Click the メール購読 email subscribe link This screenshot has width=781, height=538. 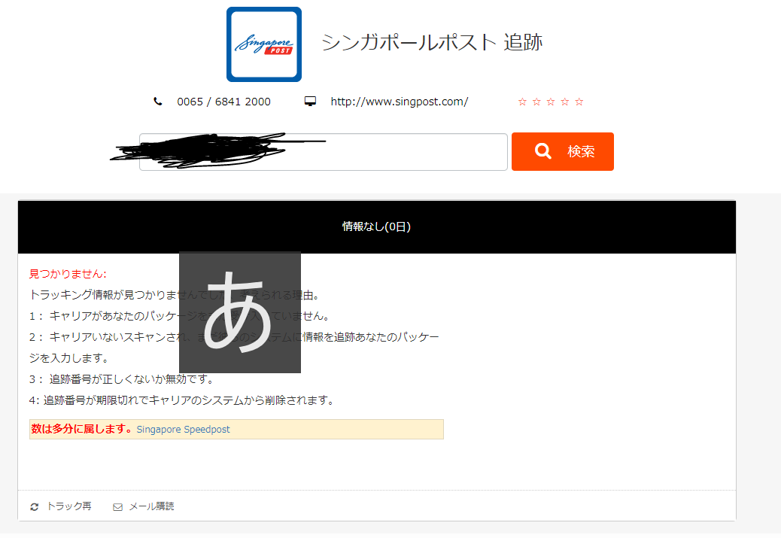[151, 506]
